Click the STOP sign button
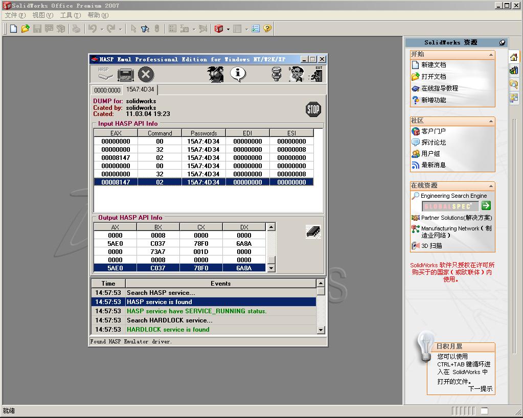 313,109
